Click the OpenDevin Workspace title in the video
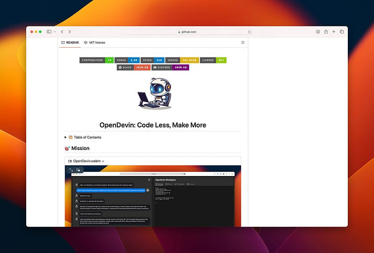 tap(165, 180)
